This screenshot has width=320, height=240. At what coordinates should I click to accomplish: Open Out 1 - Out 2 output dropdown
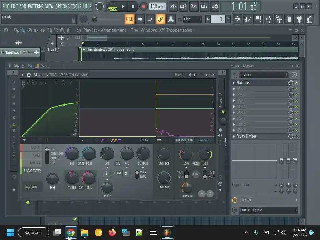[x=268, y=210]
